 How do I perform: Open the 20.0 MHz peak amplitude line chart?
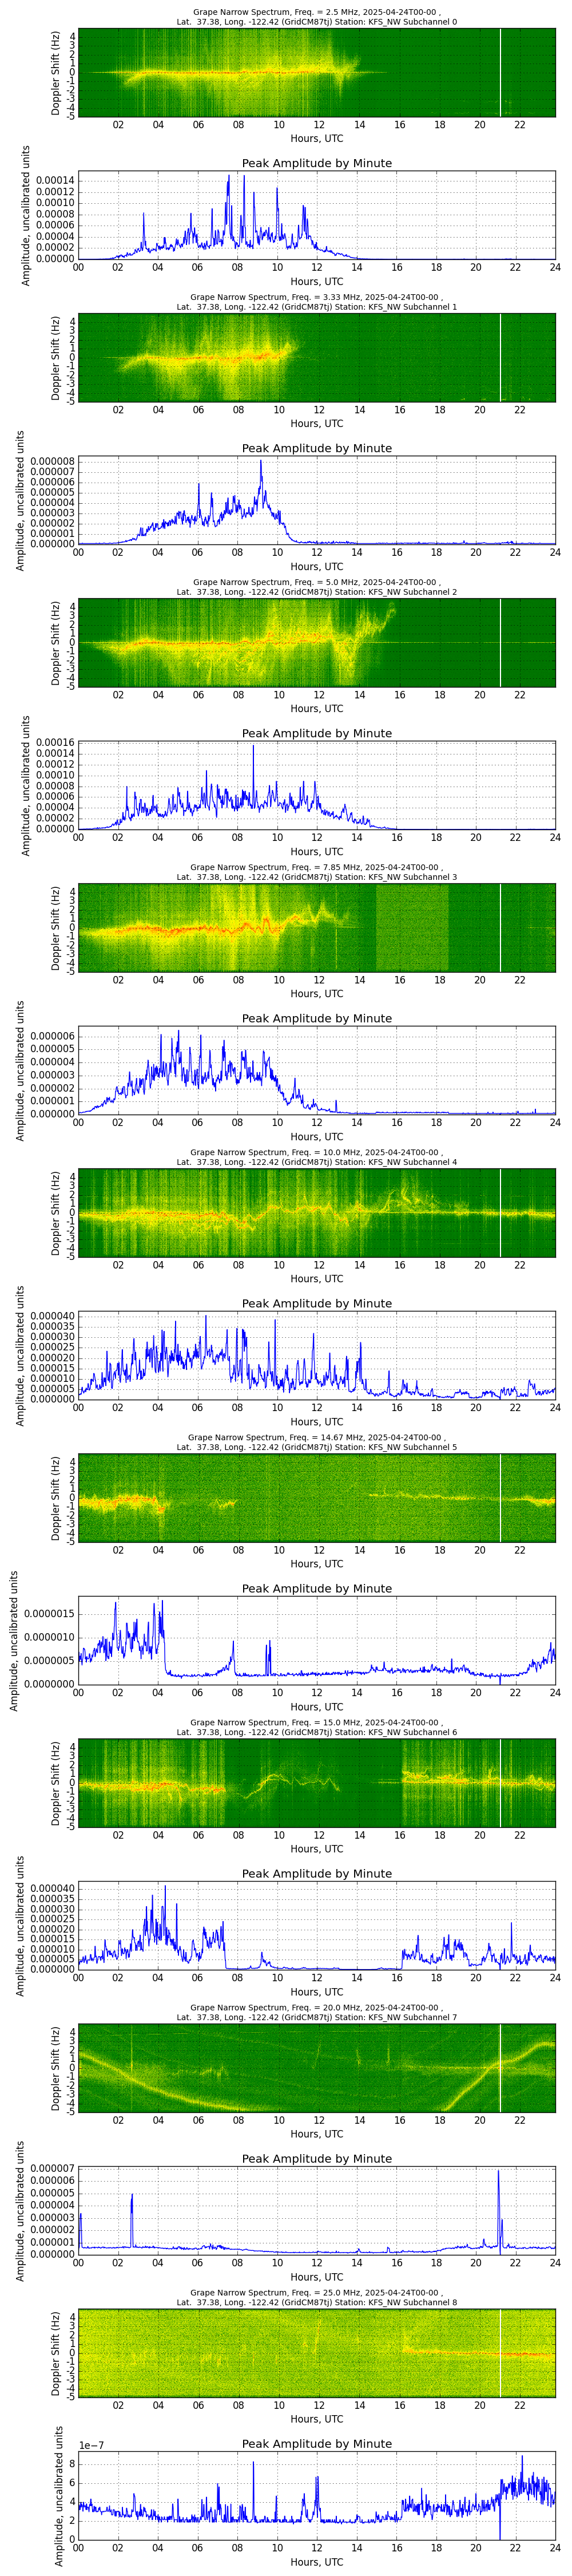point(317,2210)
